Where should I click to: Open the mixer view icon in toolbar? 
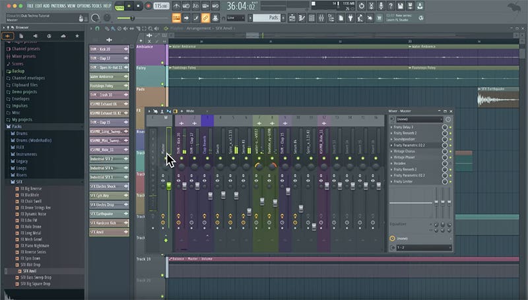pyautogui.click(x=321, y=18)
